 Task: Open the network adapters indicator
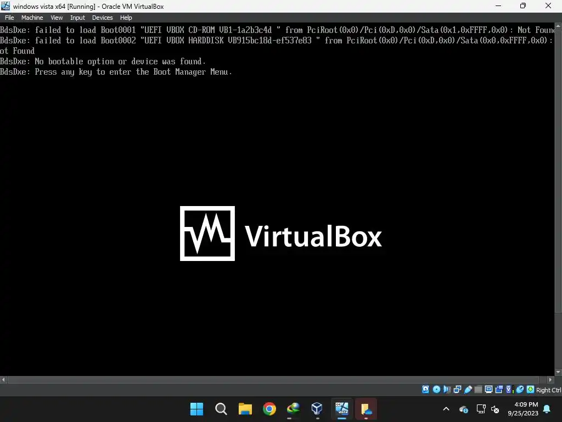point(457,390)
